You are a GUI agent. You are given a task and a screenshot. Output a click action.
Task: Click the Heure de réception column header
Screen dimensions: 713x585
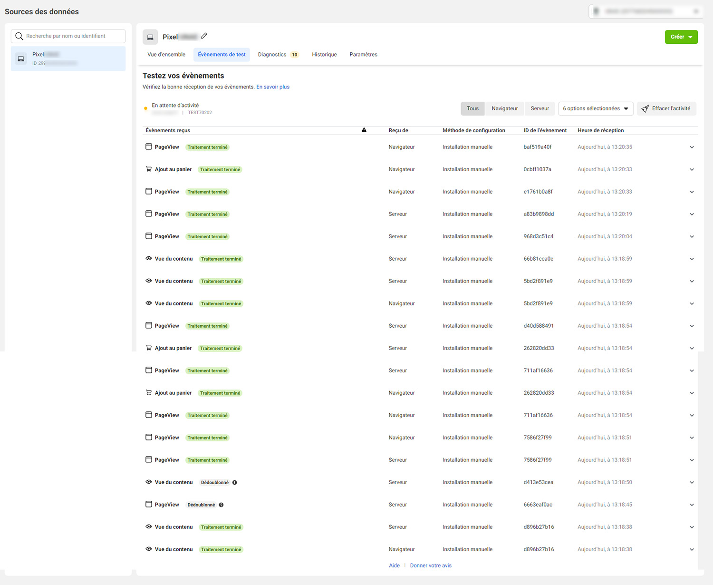pyautogui.click(x=600, y=130)
